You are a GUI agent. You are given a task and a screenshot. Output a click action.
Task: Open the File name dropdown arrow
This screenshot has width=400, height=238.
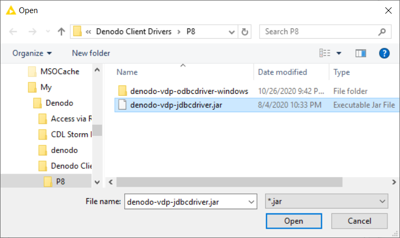pyautogui.click(x=251, y=202)
